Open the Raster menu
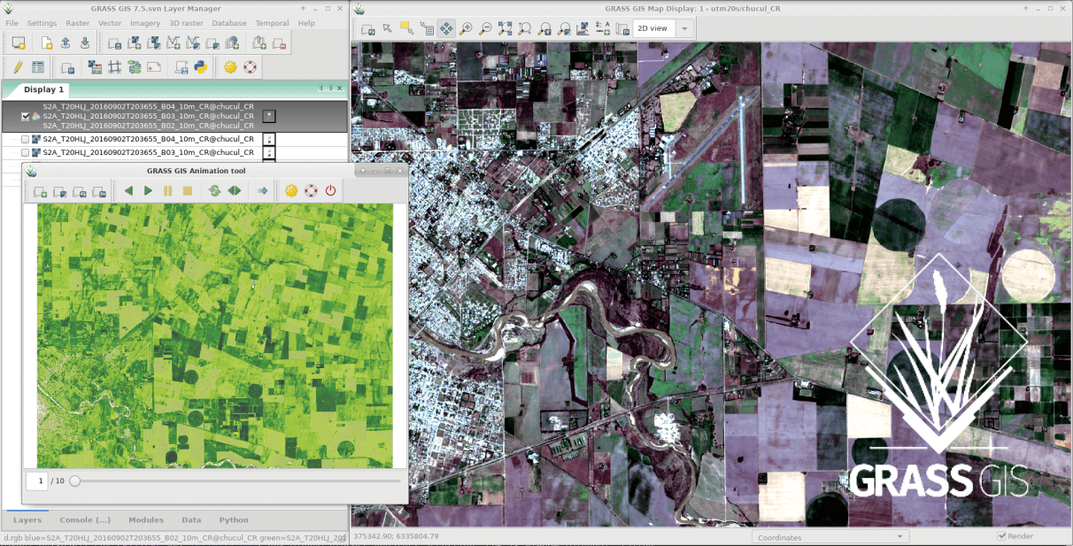Image resolution: width=1073 pixels, height=546 pixels. click(78, 23)
